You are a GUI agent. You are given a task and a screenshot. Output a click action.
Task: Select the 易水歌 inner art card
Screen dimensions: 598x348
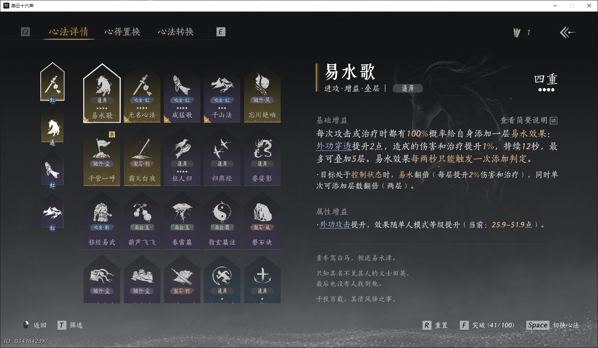pyautogui.click(x=102, y=93)
